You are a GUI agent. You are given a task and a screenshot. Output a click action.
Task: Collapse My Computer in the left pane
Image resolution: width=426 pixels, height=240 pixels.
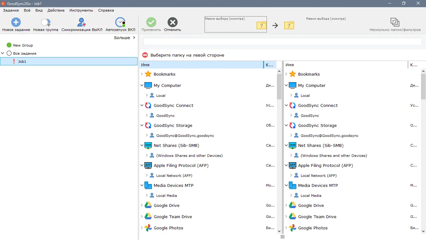click(142, 85)
